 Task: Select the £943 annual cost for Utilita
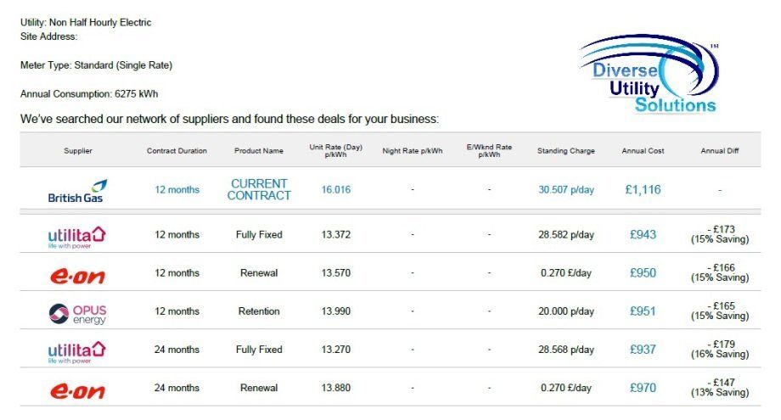tap(643, 234)
